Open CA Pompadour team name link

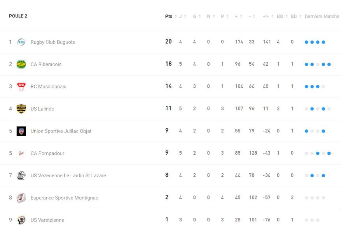tap(47, 153)
